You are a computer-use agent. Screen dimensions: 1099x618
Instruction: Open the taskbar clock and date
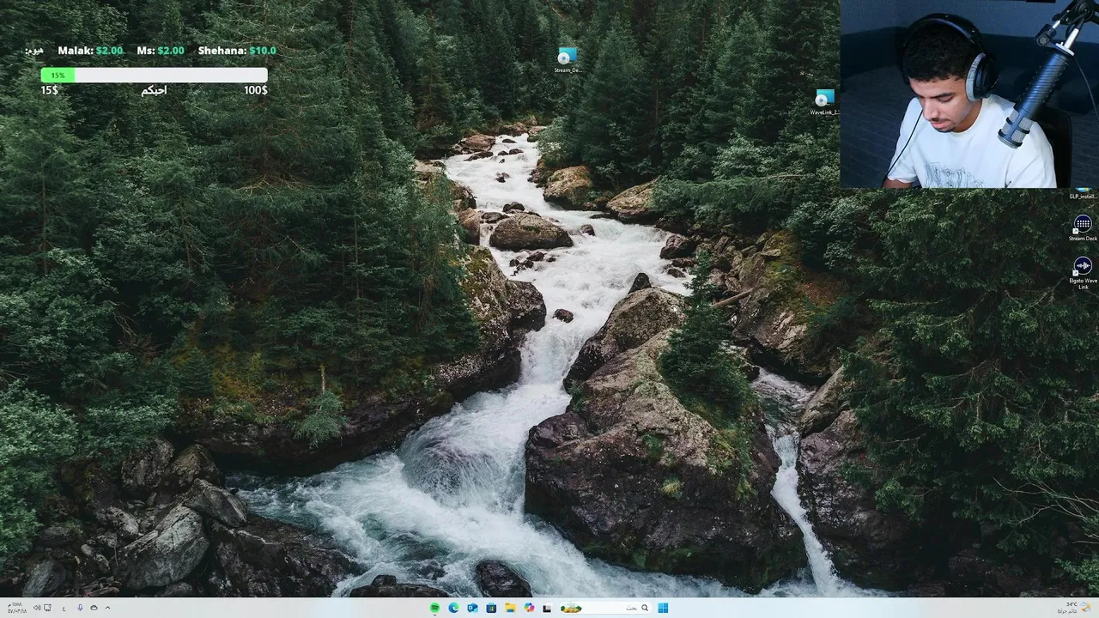pyautogui.click(x=17, y=608)
